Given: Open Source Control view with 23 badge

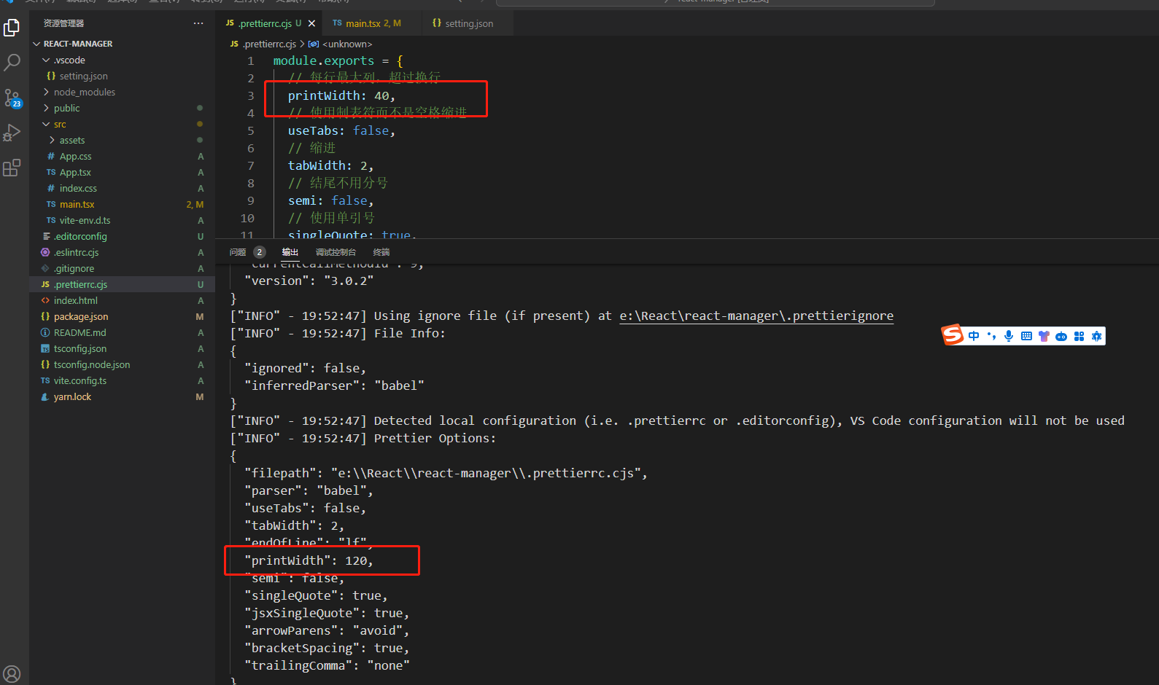Looking at the screenshot, I should [12, 98].
